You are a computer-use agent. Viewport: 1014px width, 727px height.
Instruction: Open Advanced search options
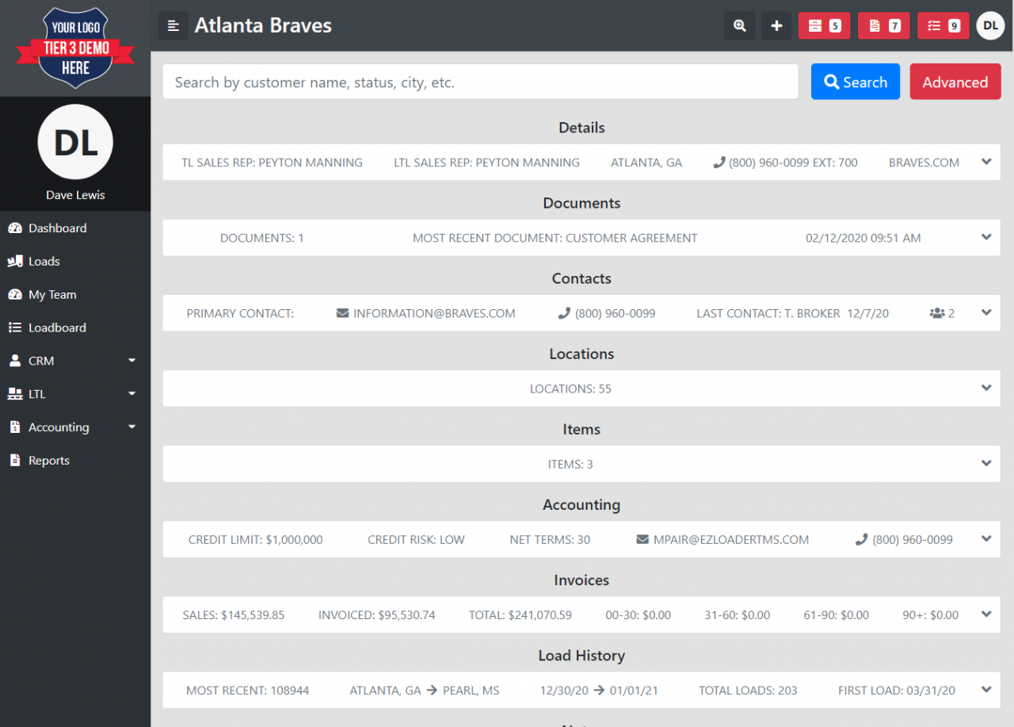pyautogui.click(x=955, y=82)
